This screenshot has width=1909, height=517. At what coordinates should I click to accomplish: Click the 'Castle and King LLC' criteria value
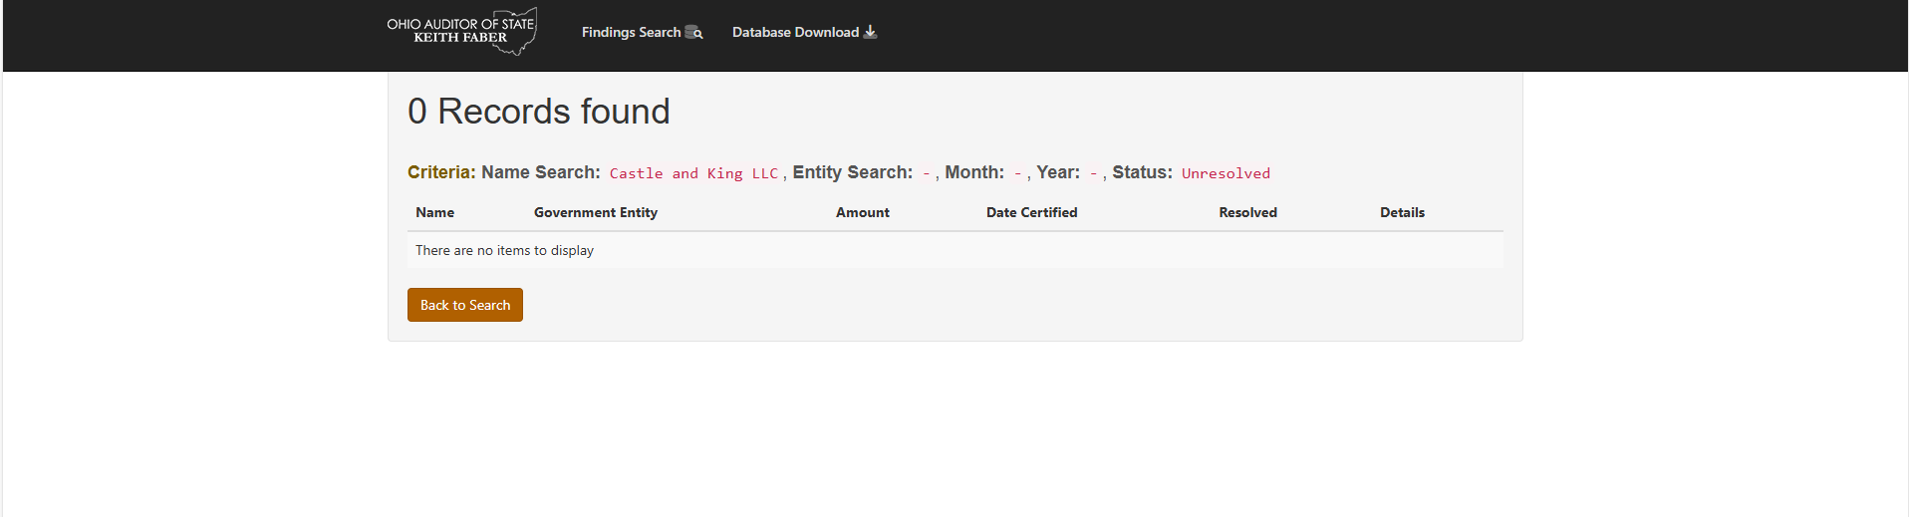693,173
